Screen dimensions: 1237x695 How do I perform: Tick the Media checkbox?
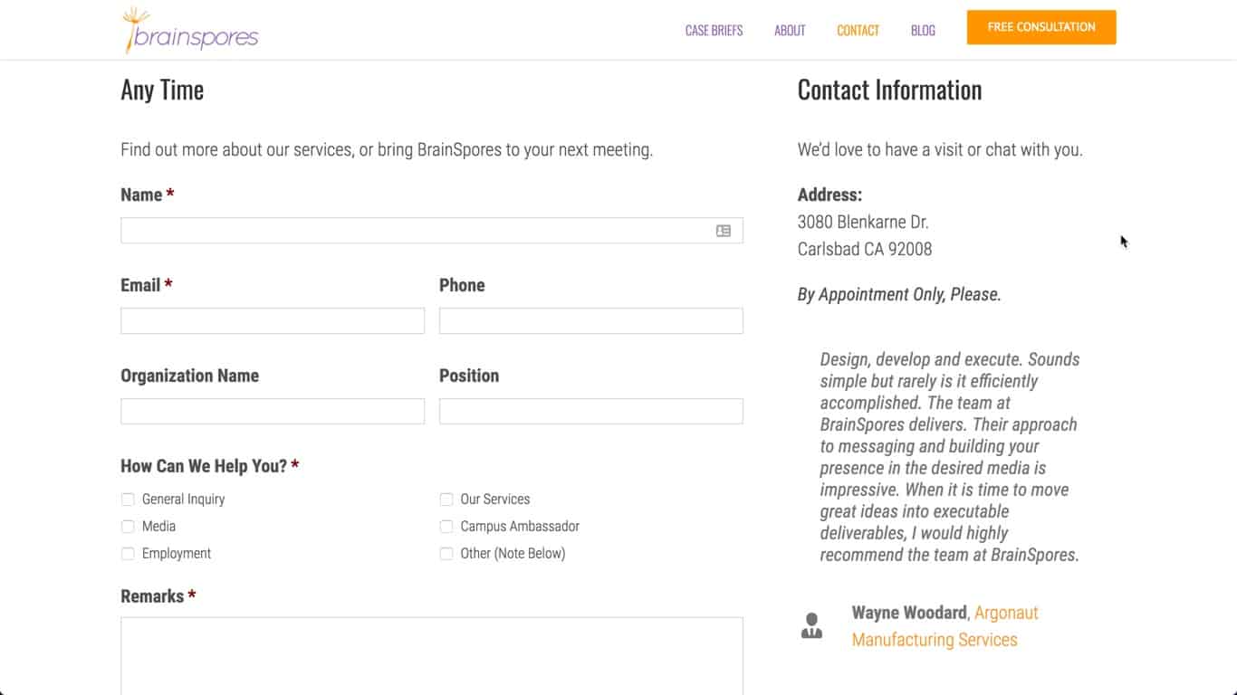(x=128, y=527)
